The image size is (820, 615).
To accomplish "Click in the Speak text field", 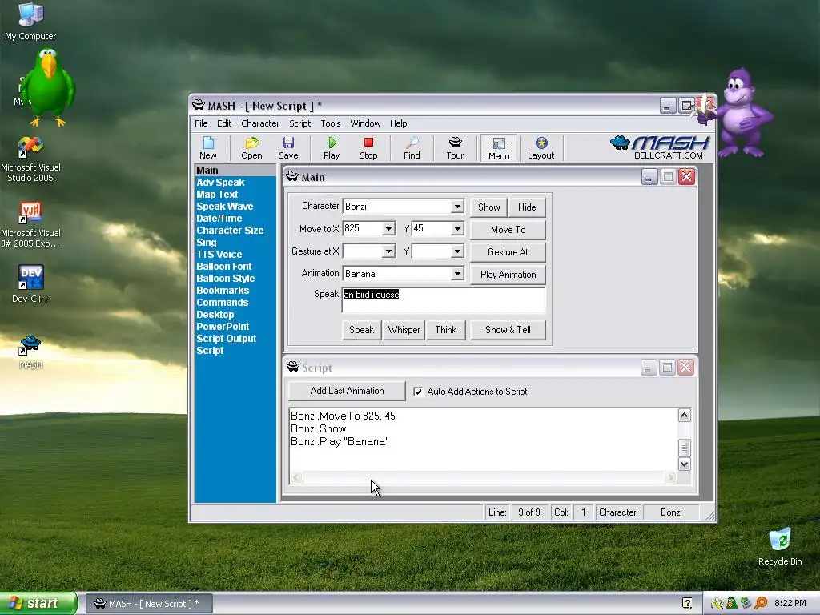I will click(444, 299).
